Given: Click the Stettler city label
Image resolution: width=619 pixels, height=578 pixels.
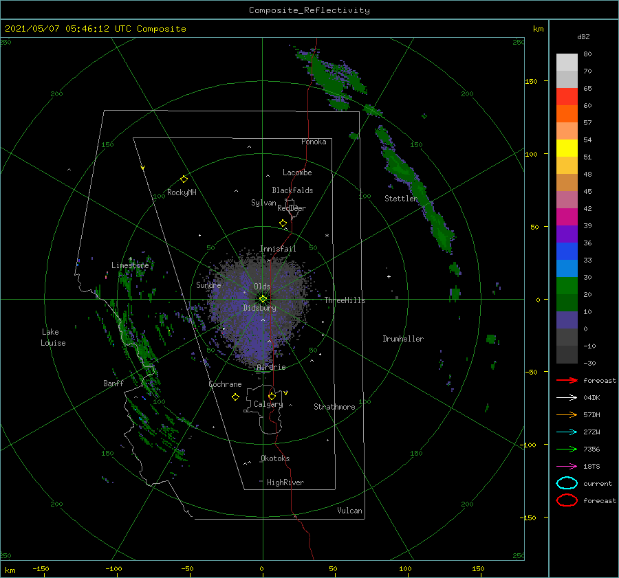Looking at the screenshot, I should 401,199.
